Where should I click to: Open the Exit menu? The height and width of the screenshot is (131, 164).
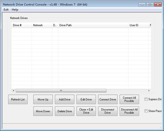coord(6,10)
